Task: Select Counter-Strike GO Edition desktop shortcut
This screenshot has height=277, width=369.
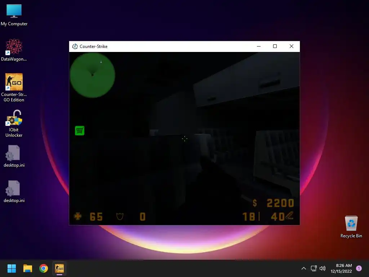Action: point(14,87)
